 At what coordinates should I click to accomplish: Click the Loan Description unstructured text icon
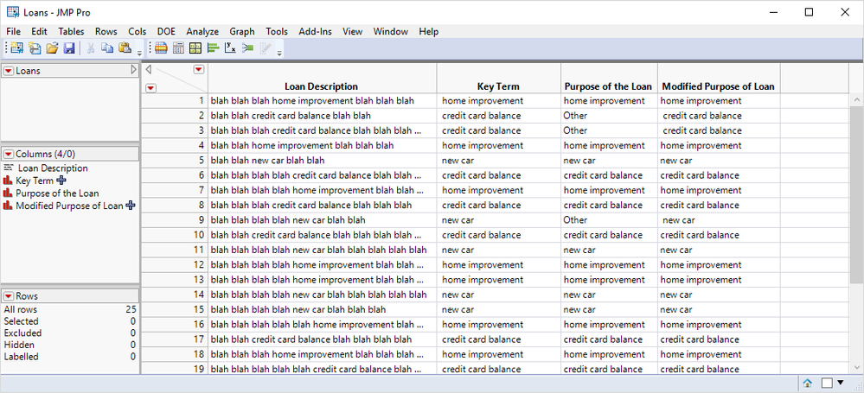8,168
